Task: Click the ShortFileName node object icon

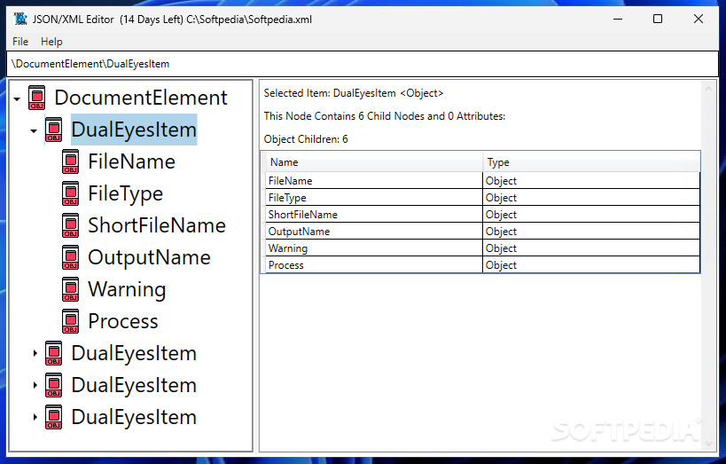Action: click(x=70, y=225)
